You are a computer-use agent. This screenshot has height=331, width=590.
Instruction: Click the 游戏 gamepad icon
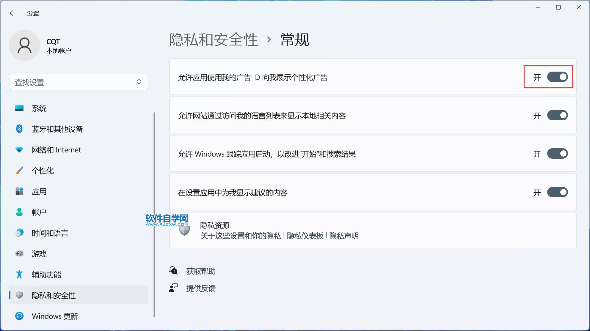[19, 253]
